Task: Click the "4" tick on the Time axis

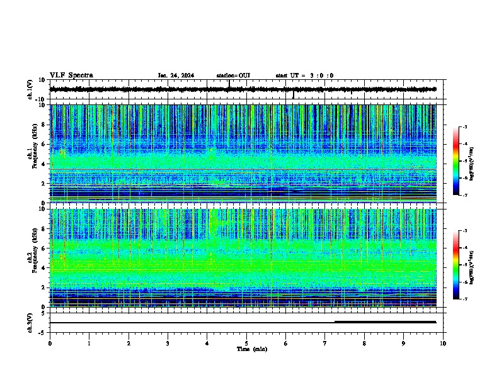Action: pos(207,343)
